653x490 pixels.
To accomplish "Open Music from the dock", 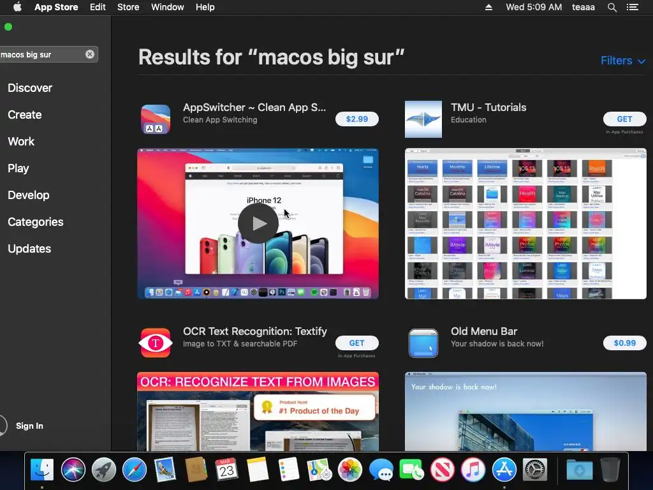I will pyautogui.click(x=473, y=470).
